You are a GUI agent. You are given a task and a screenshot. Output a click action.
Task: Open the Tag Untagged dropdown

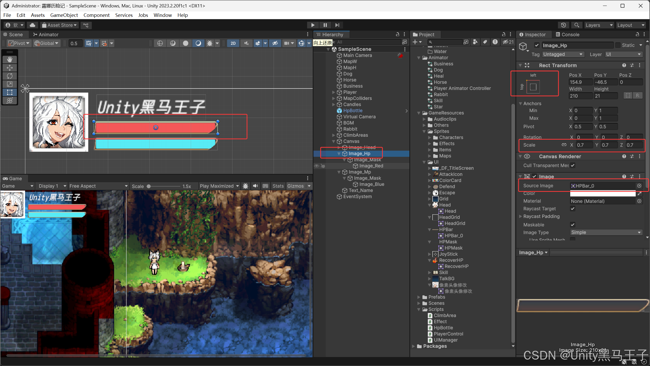click(563, 54)
